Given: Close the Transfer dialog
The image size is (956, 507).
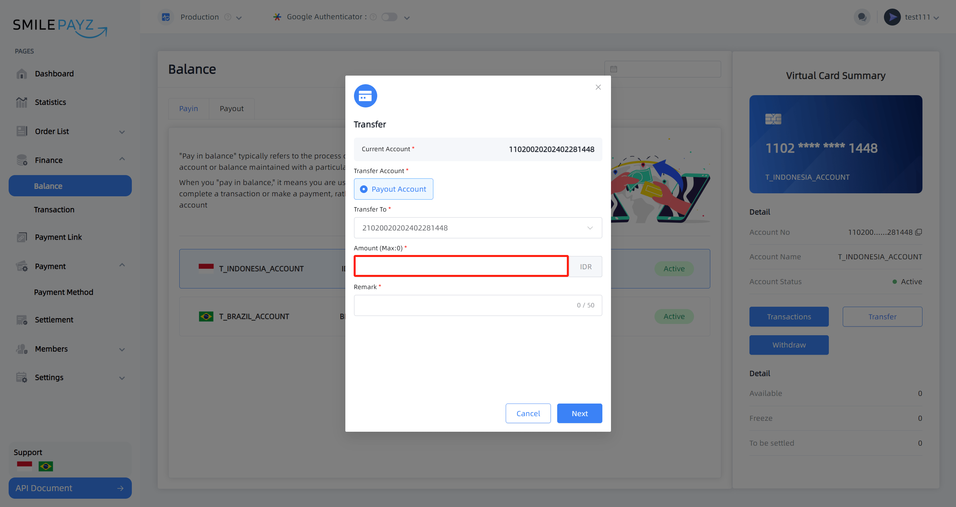Looking at the screenshot, I should tap(598, 87).
